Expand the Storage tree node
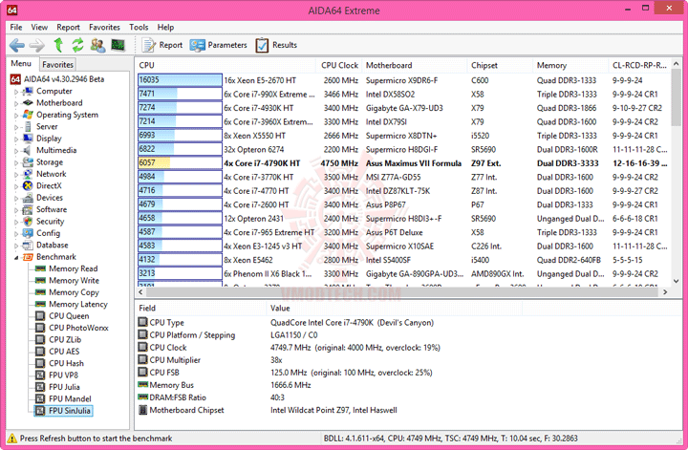Screen dimensions: 688x450 click(x=16, y=163)
